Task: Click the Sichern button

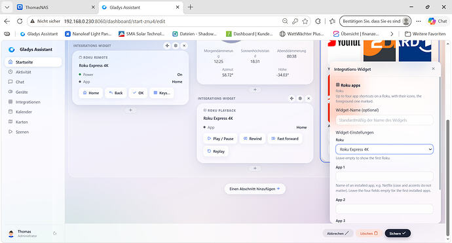Action: tap(398, 233)
